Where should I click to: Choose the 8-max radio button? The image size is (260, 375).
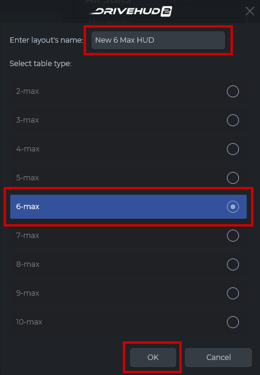[233, 264]
